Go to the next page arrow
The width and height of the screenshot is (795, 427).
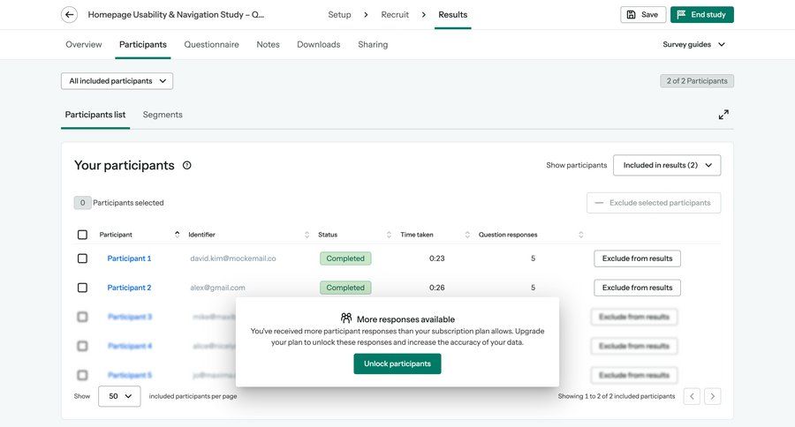click(x=712, y=396)
